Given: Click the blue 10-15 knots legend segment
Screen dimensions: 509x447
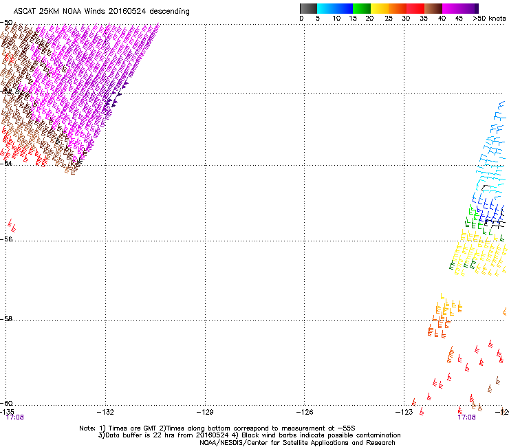Looking at the screenshot, I should 344,8.
